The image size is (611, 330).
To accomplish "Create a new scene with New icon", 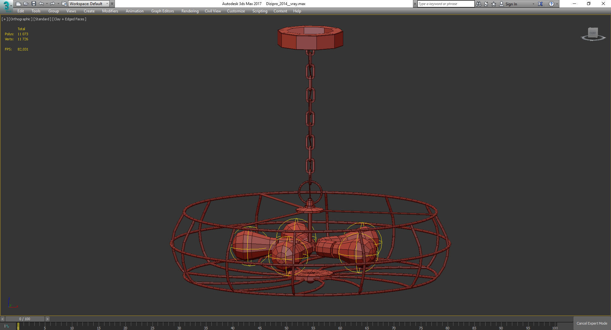I will point(18,4).
